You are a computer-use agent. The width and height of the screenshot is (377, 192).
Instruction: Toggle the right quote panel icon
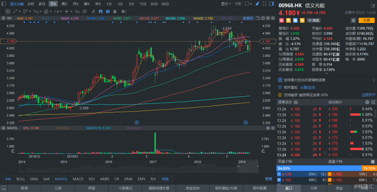pos(271,4)
